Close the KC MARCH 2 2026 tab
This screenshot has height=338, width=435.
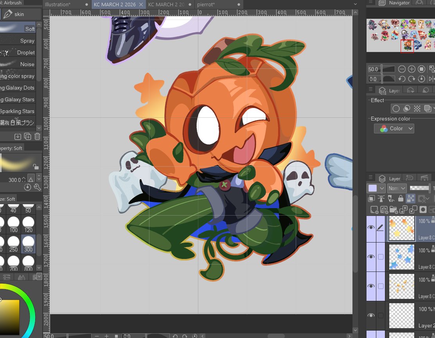point(141,4)
